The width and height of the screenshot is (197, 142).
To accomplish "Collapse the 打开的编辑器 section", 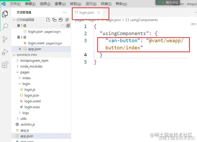I will (x=14, y=20).
